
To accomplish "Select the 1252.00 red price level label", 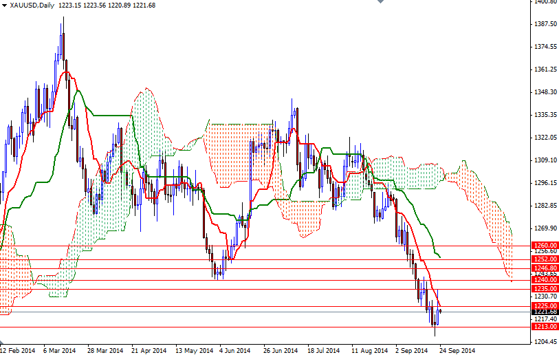I will (545, 259).
